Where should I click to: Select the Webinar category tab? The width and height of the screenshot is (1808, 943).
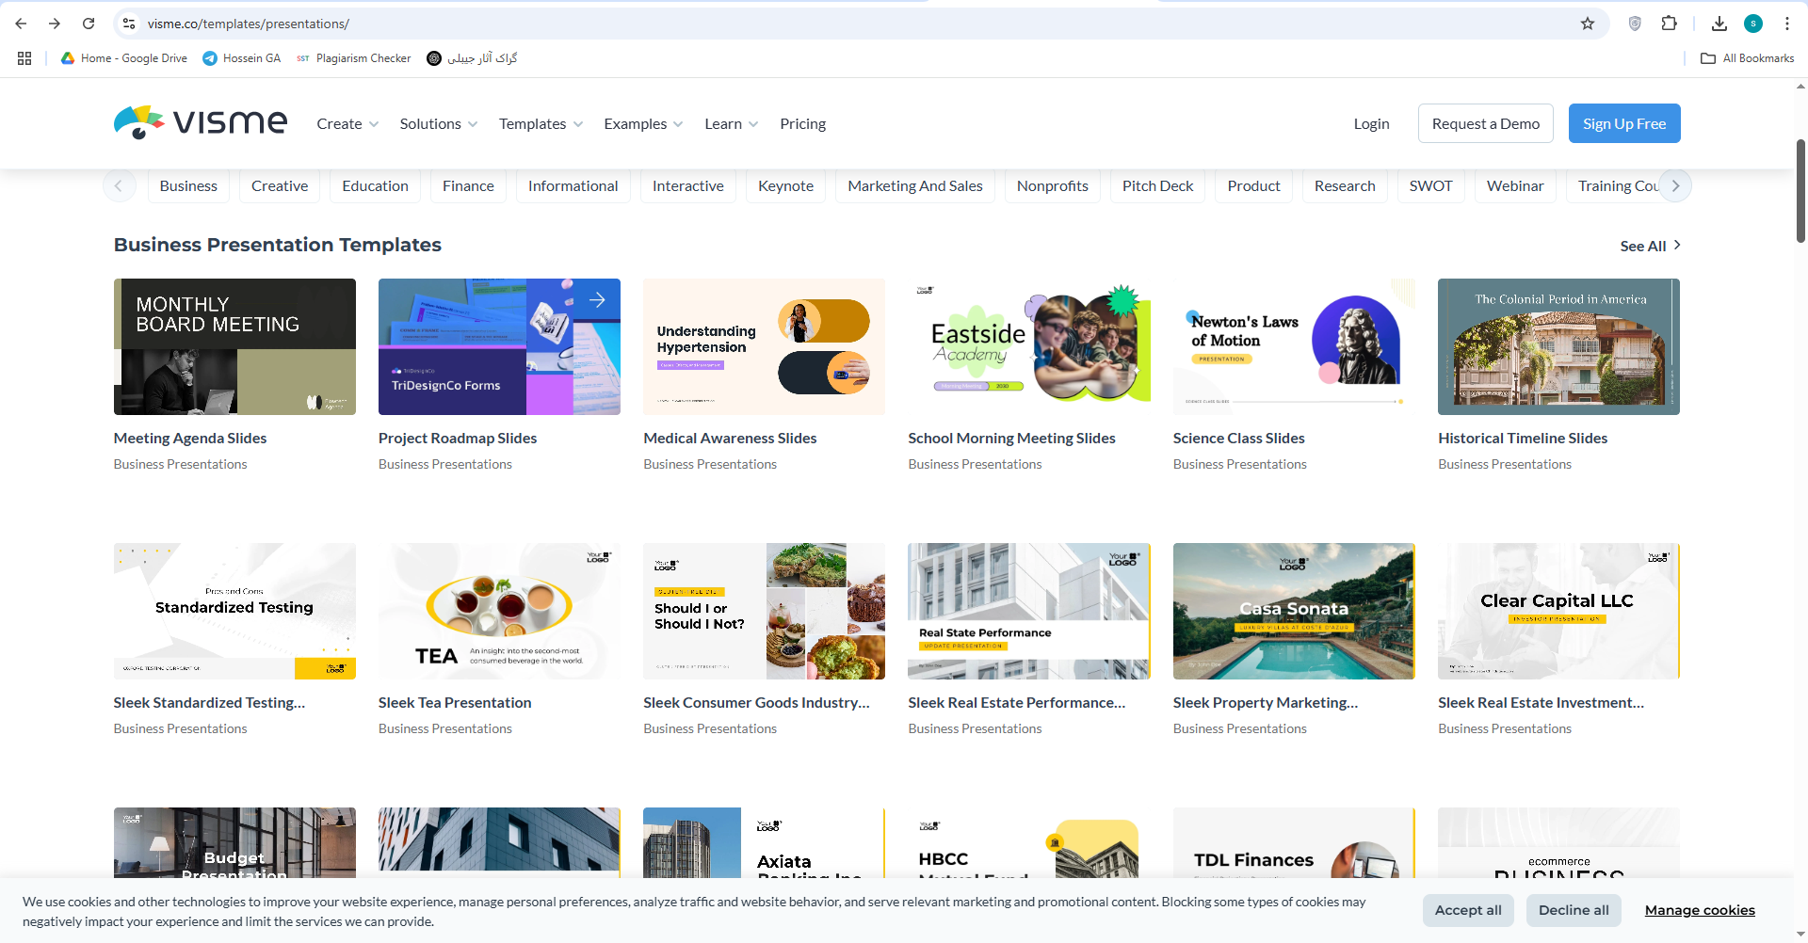pos(1514,186)
